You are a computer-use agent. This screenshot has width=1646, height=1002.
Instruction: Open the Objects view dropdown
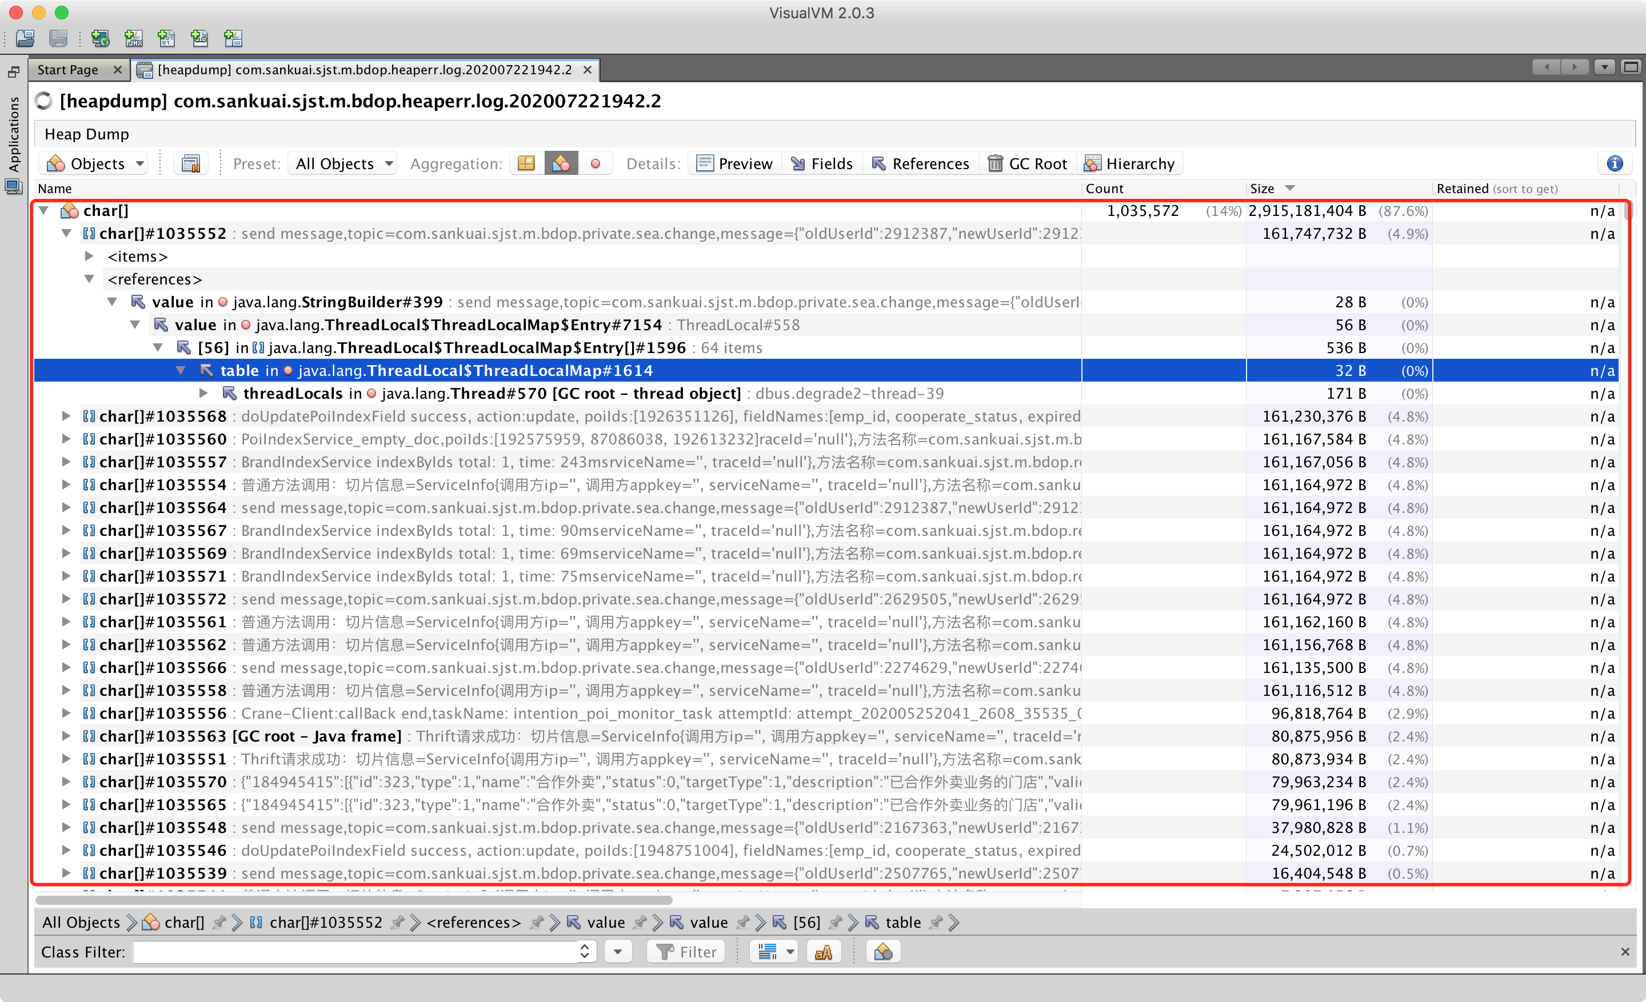(94, 163)
